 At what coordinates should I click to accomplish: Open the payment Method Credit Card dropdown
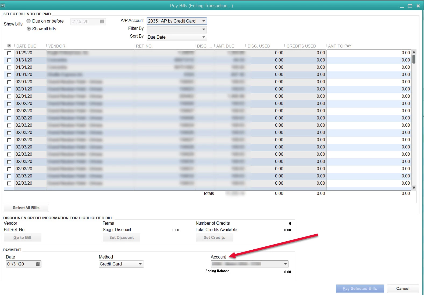tap(140, 264)
